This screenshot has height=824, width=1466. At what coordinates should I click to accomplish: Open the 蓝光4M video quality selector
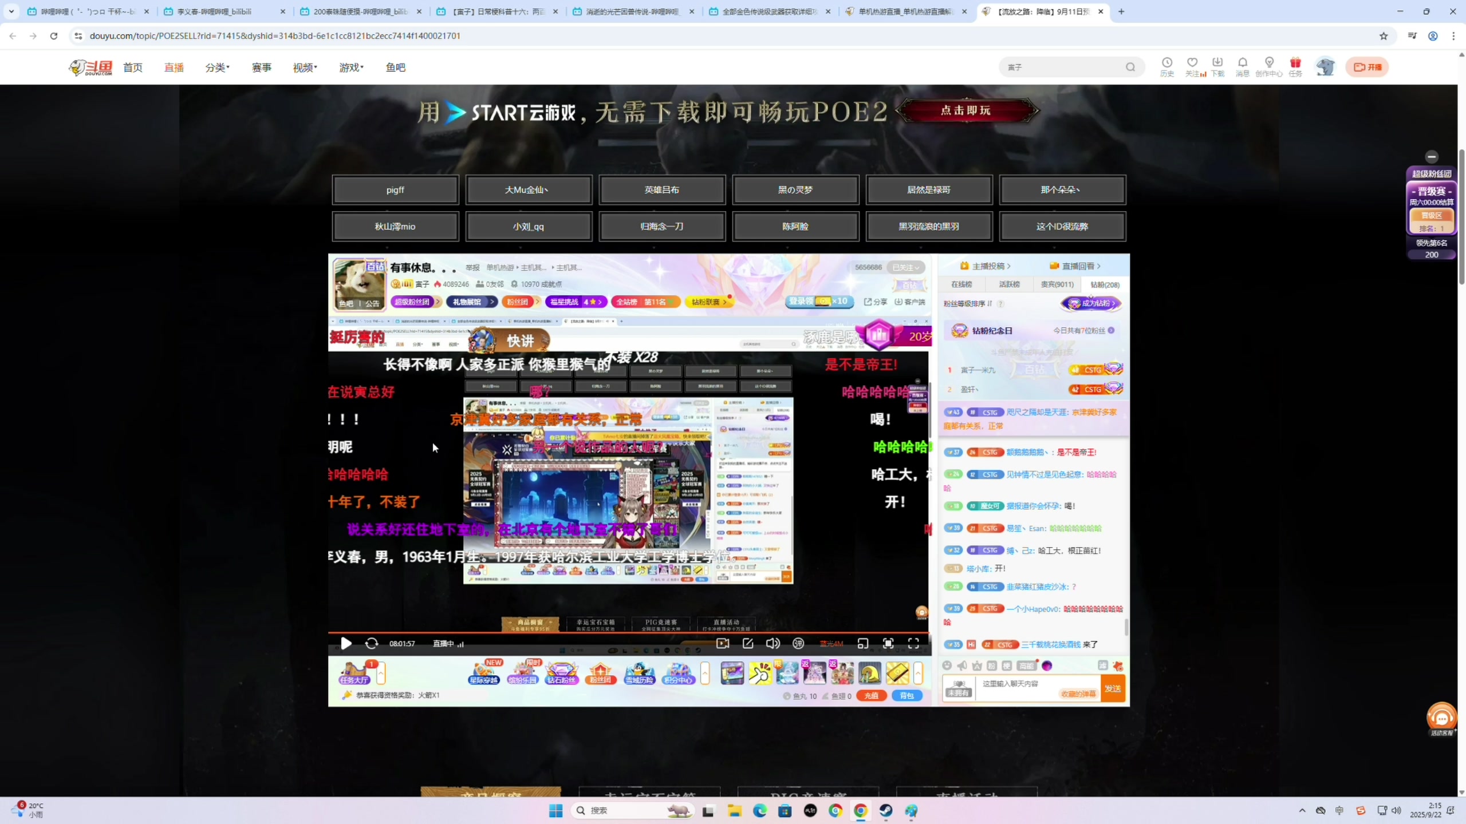tap(831, 644)
